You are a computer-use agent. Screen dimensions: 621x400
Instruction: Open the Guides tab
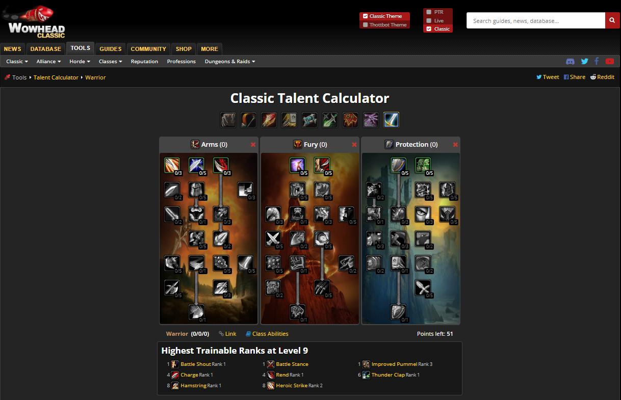coord(110,49)
